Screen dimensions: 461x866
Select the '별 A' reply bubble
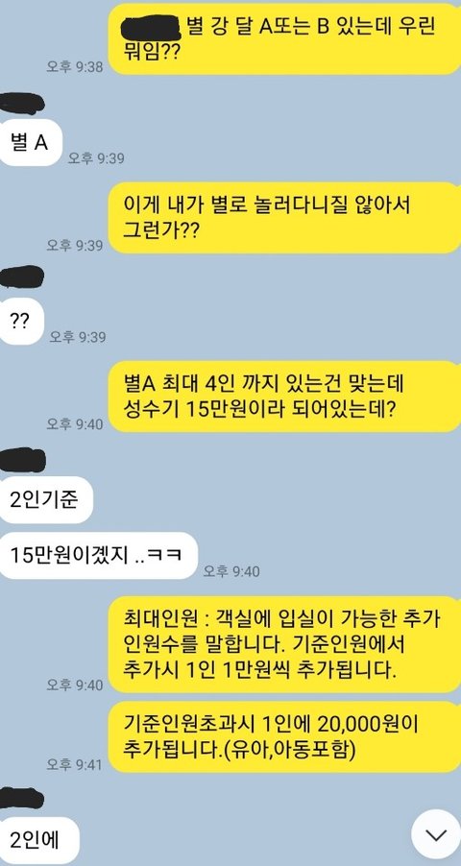[30, 142]
